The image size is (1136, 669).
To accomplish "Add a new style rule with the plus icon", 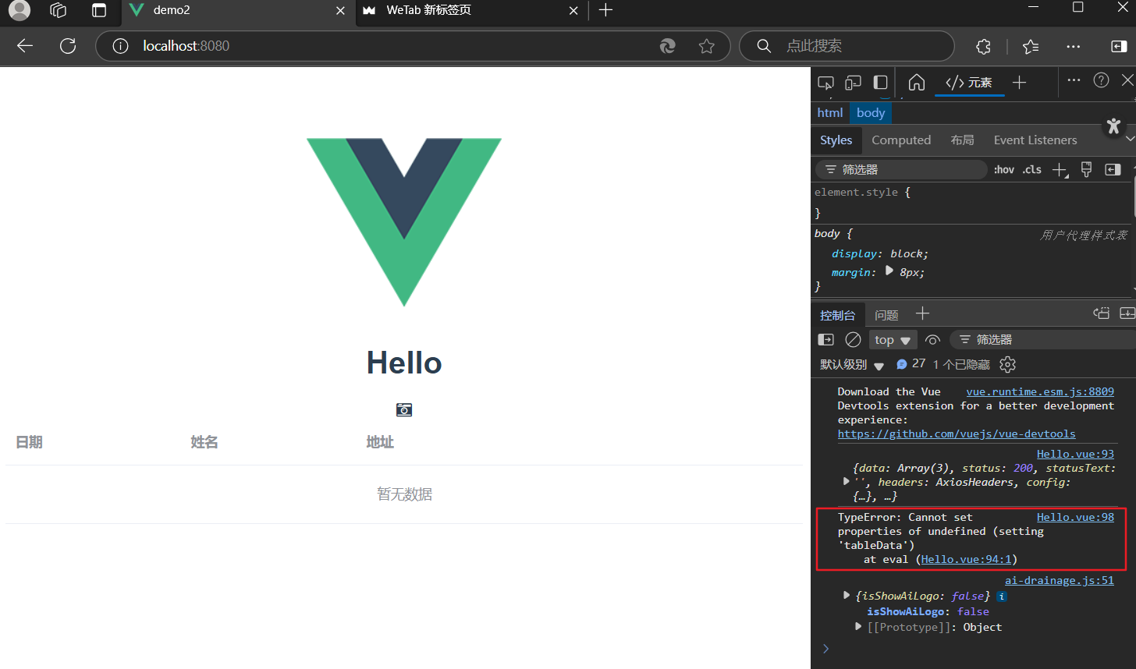I will click(x=1060, y=169).
